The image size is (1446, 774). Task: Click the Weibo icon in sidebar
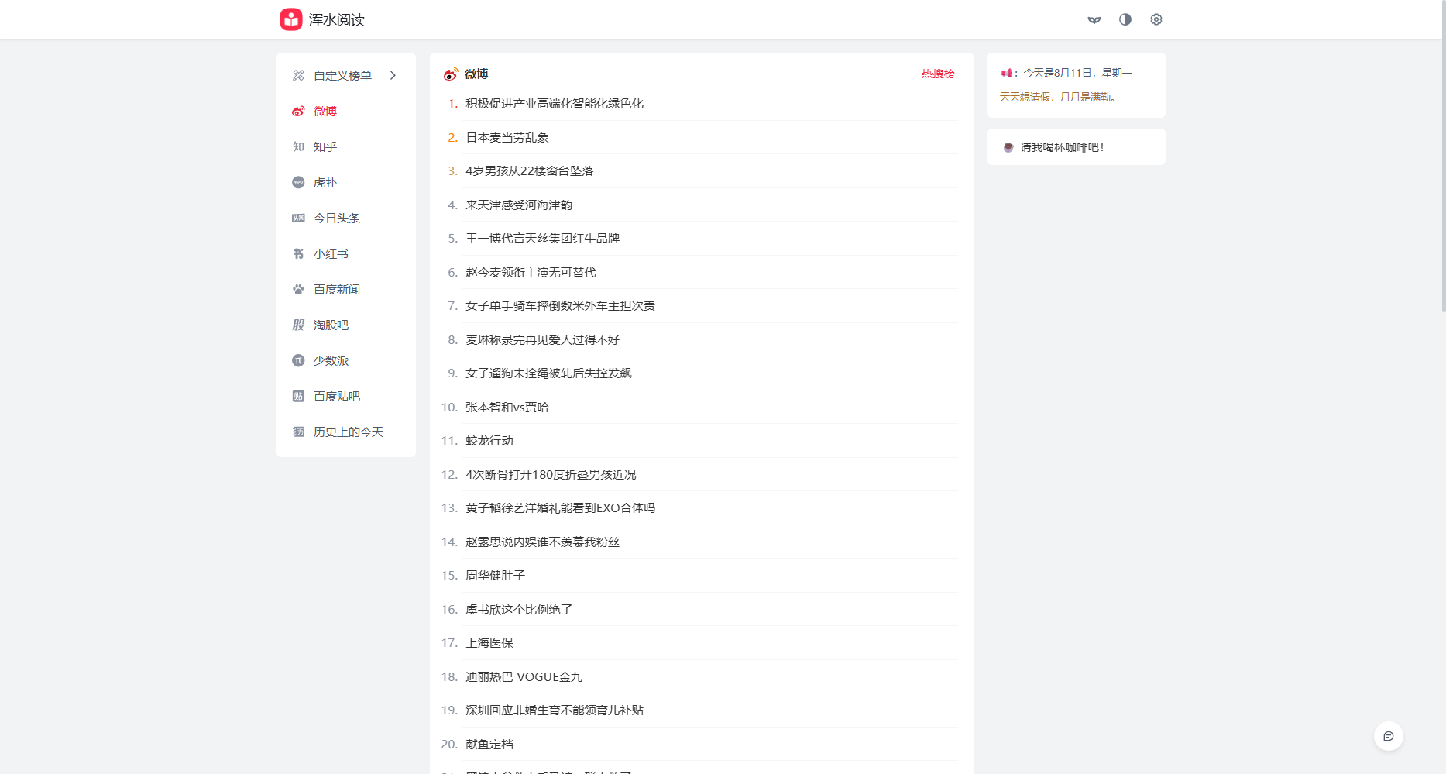[x=298, y=111]
